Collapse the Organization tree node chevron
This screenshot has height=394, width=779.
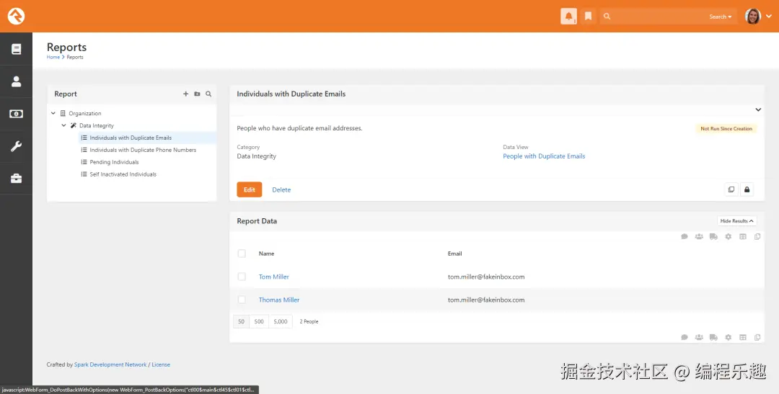53,113
